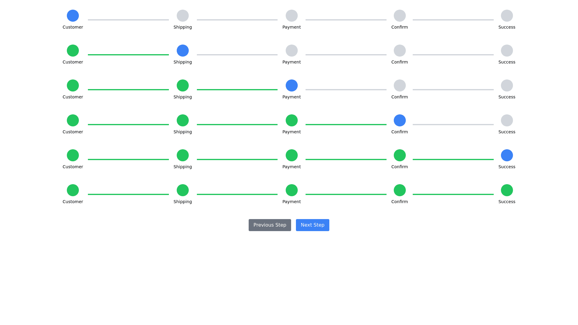Image resolution: width=578 pixels, height=325 pixels.
Task: Click the green Shipping circle in third row
Action: [183, 85]
